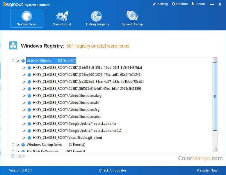The width and height of the screenshot is (226, 175).
Task: Click cube icon beside CLSID {cc182be1...}
Action: 29,82
